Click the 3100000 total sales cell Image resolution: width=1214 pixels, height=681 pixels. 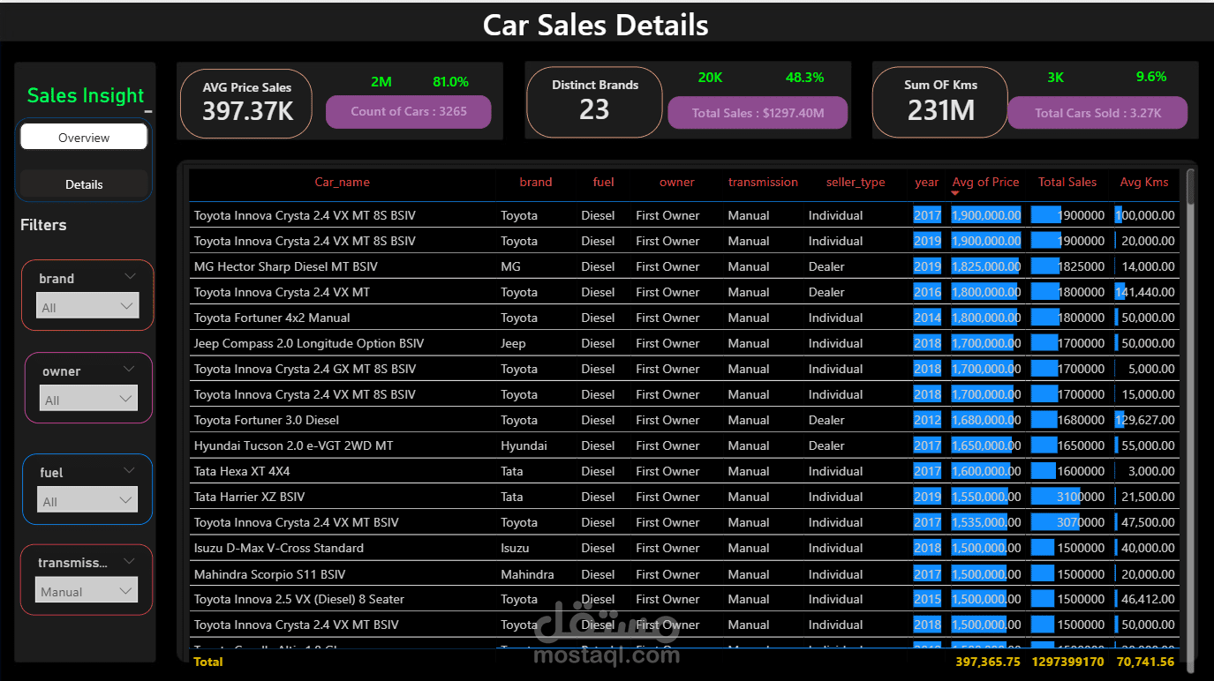(1067, 496)
